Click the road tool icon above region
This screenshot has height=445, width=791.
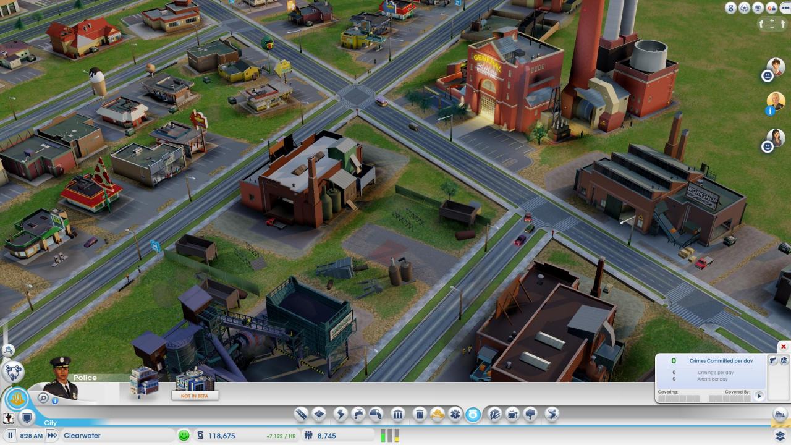(x=8, y=350)
